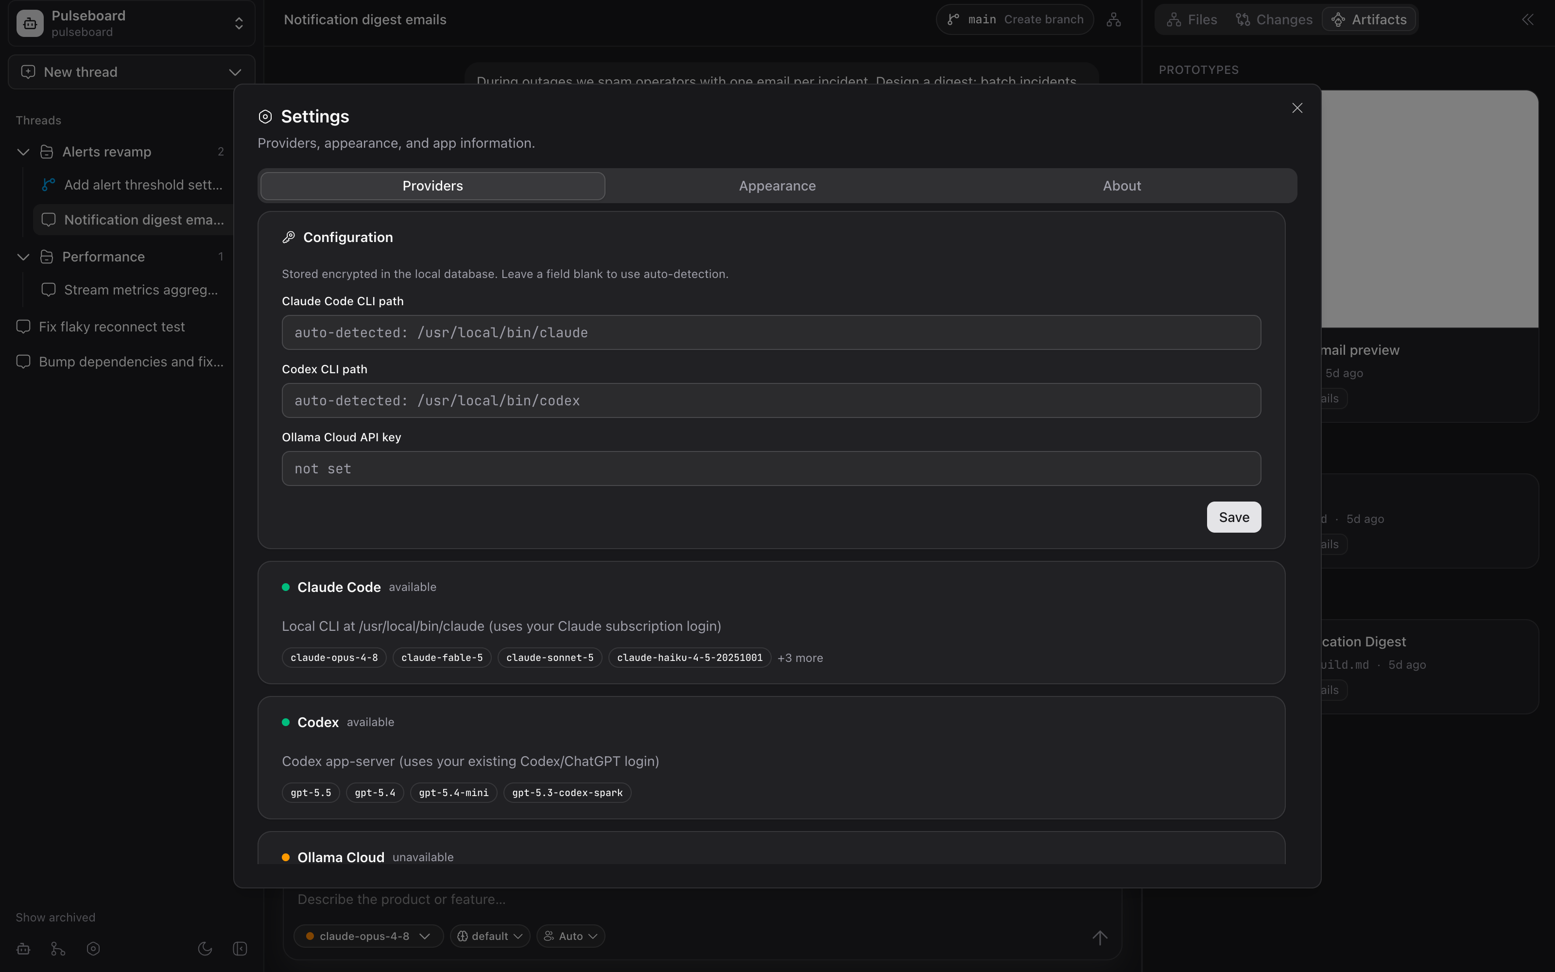
Task: Click the Claude Code provider heading
Action: tap(339, 587)
